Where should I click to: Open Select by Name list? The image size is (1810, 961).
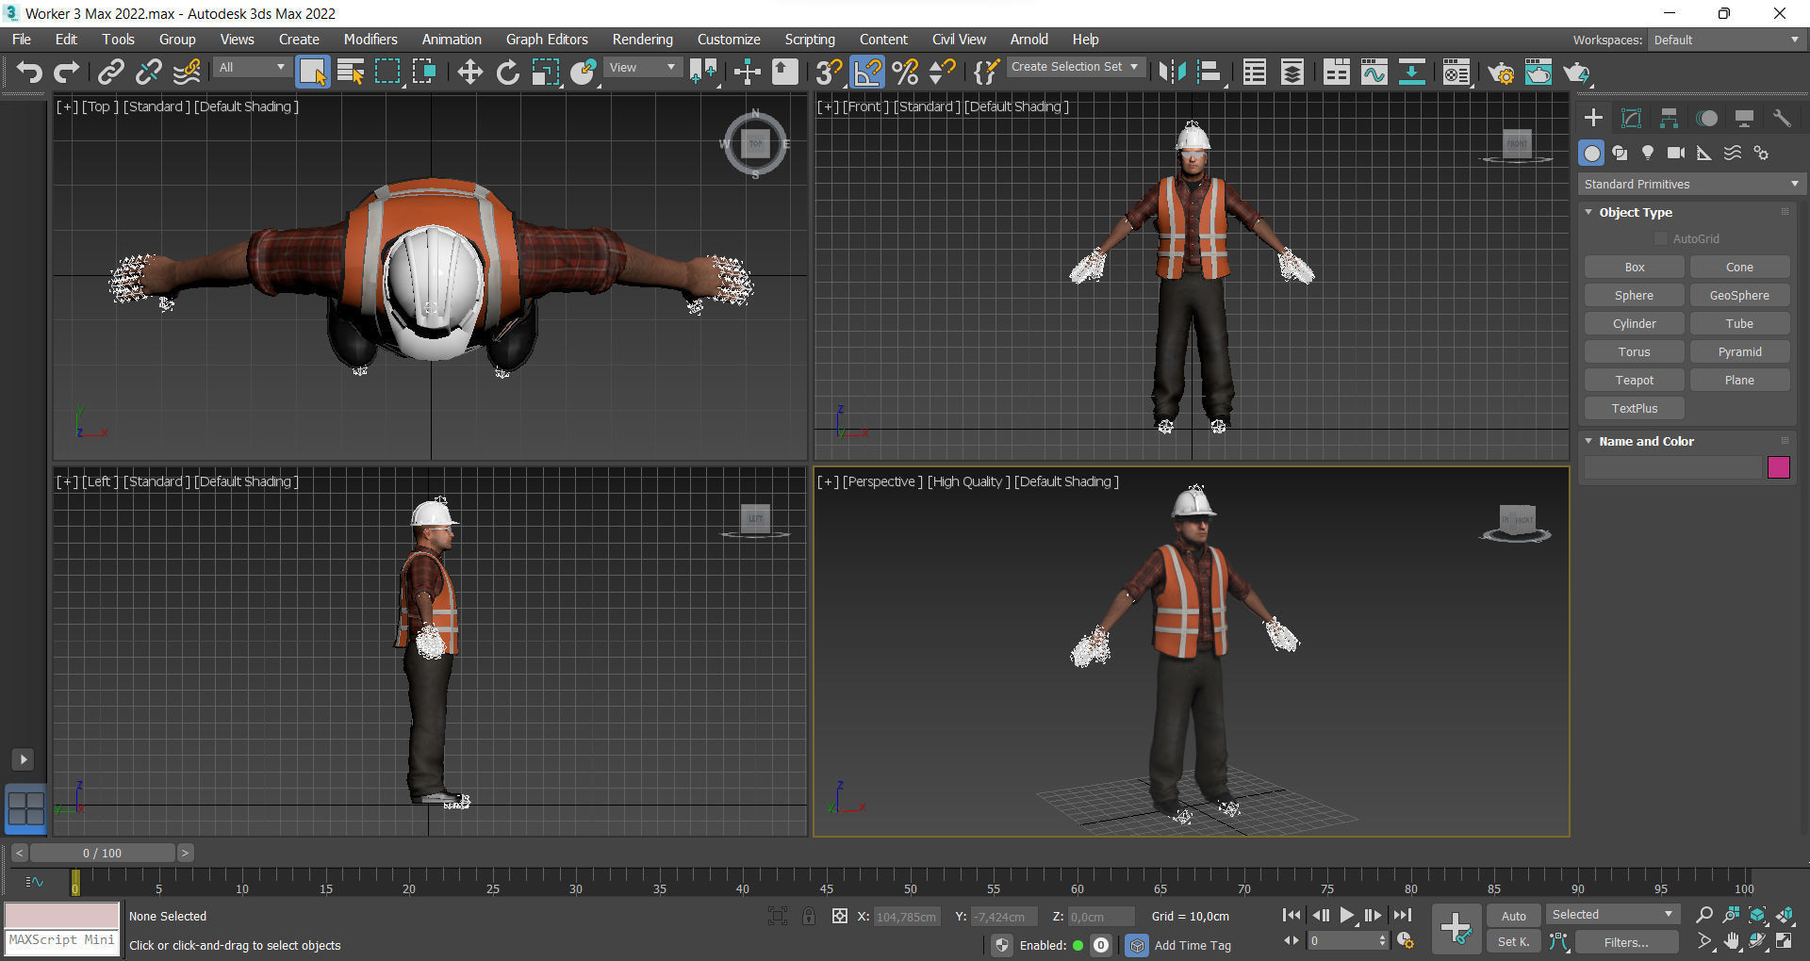[x=351, y=73]
